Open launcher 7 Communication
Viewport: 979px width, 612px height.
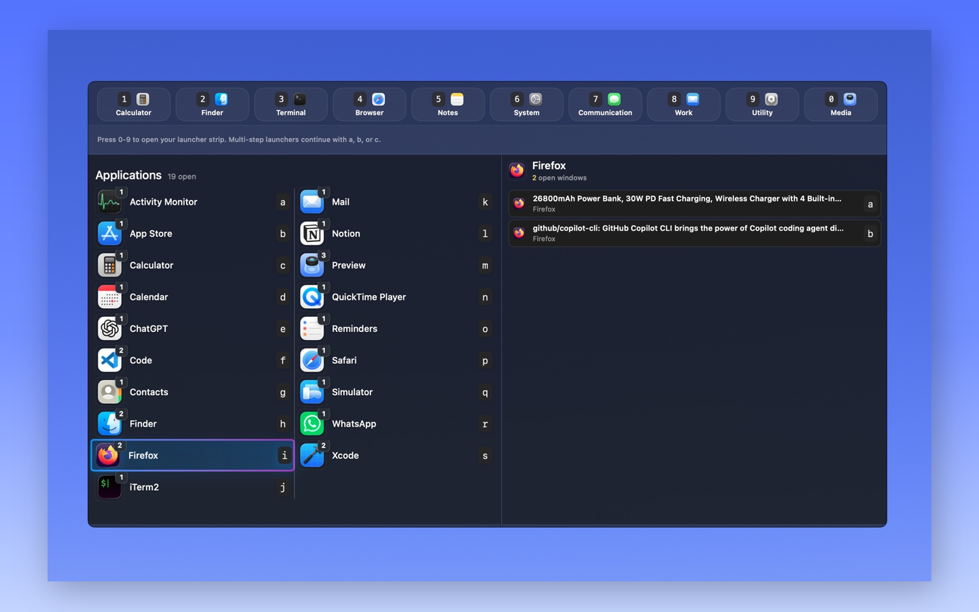pos(605,105)
